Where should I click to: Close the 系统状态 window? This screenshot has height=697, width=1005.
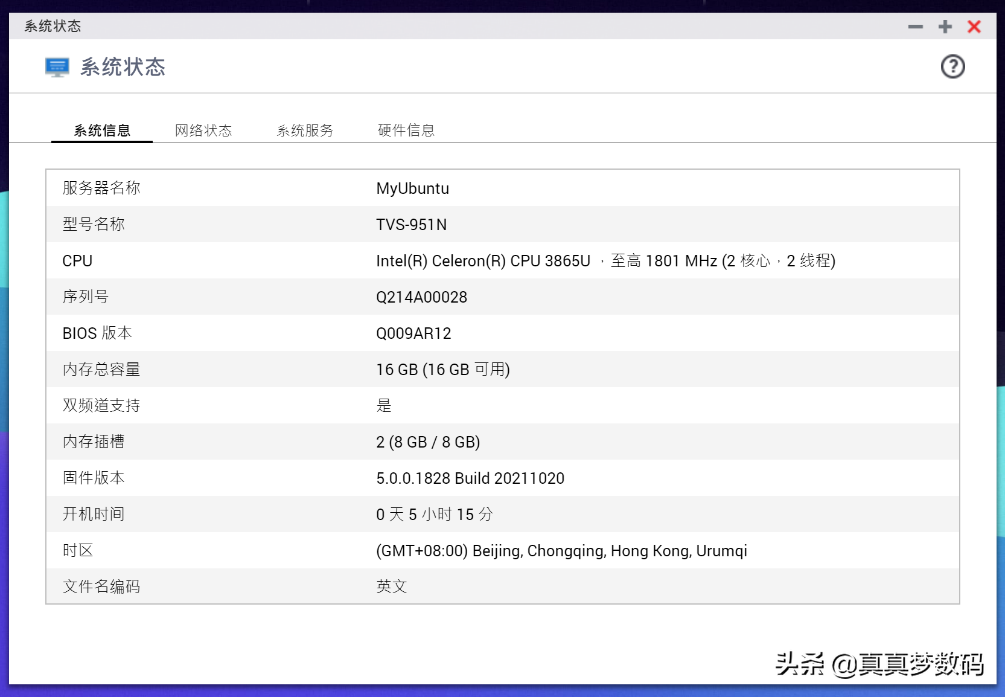(974, 27)
